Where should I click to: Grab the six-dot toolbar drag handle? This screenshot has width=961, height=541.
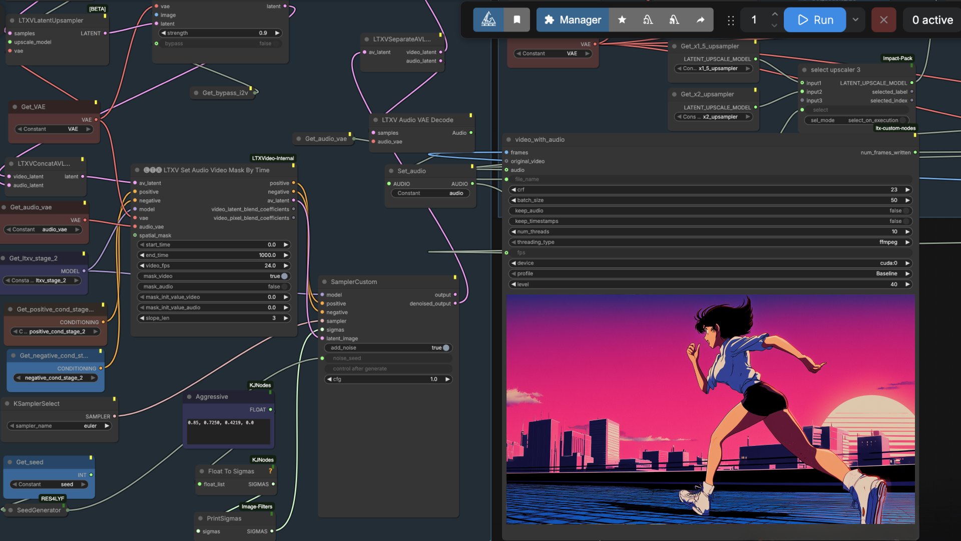[731, 20]
